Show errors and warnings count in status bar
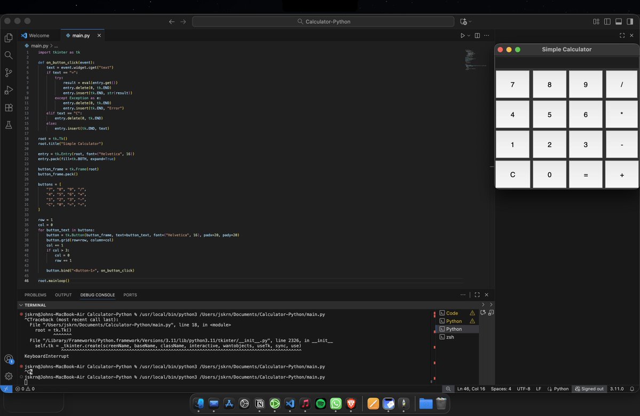Screen dimensions: 640x416 (25, 389)
